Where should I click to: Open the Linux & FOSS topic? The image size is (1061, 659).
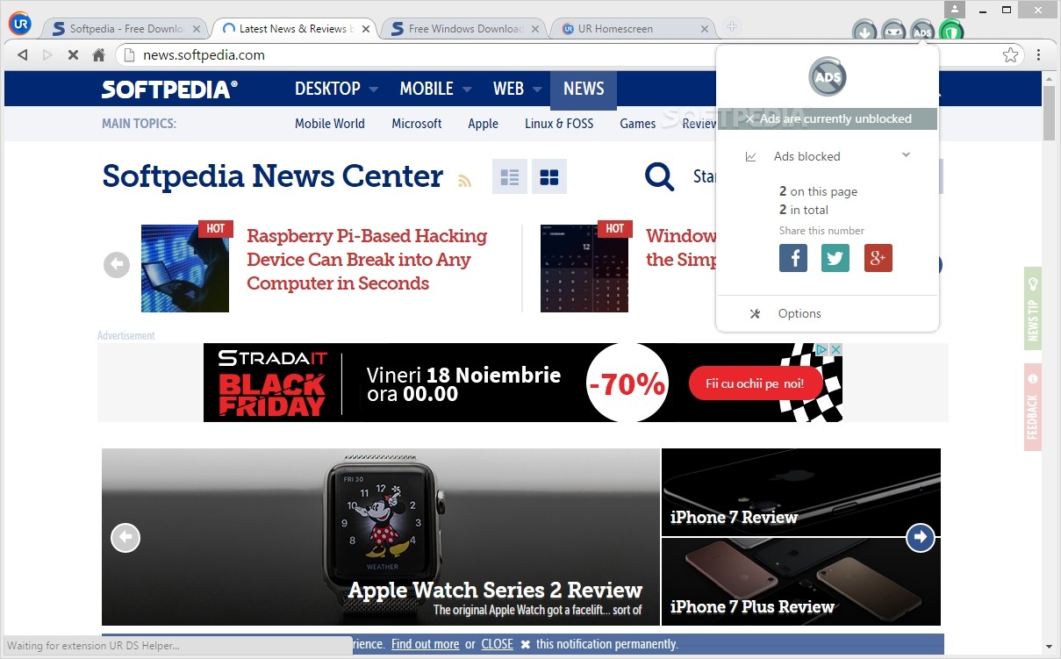(559, 124)
